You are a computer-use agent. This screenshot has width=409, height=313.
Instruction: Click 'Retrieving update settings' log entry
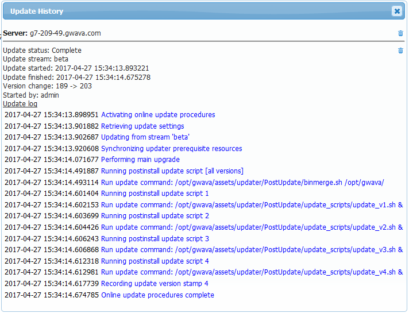142,126
